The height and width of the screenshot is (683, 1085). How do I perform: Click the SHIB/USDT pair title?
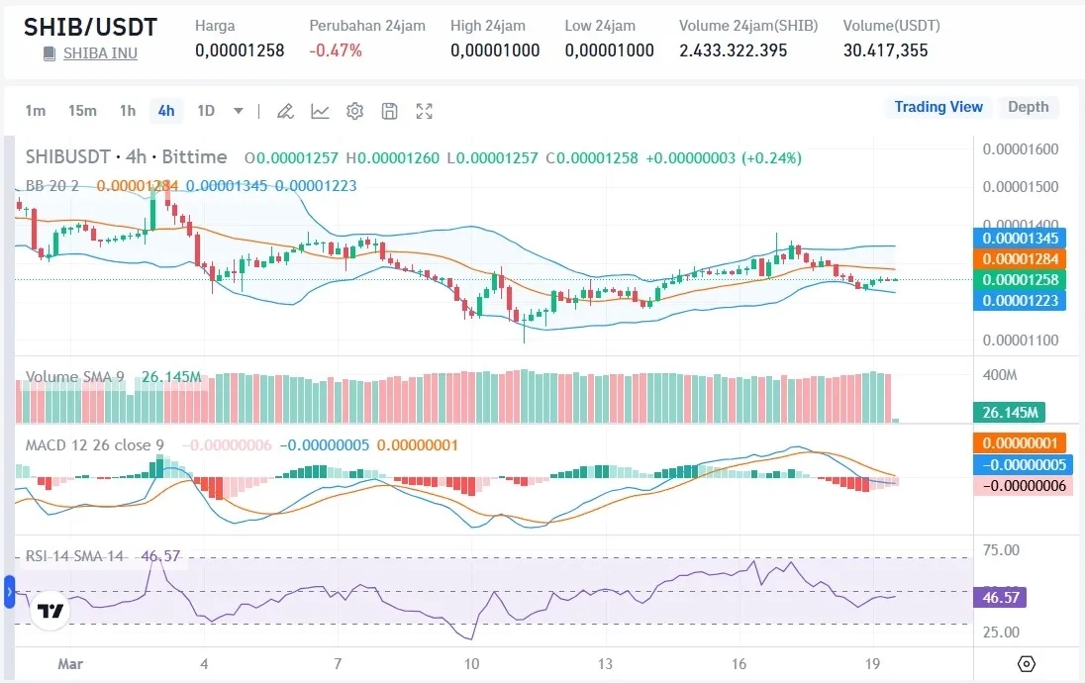tap(91, 27)
